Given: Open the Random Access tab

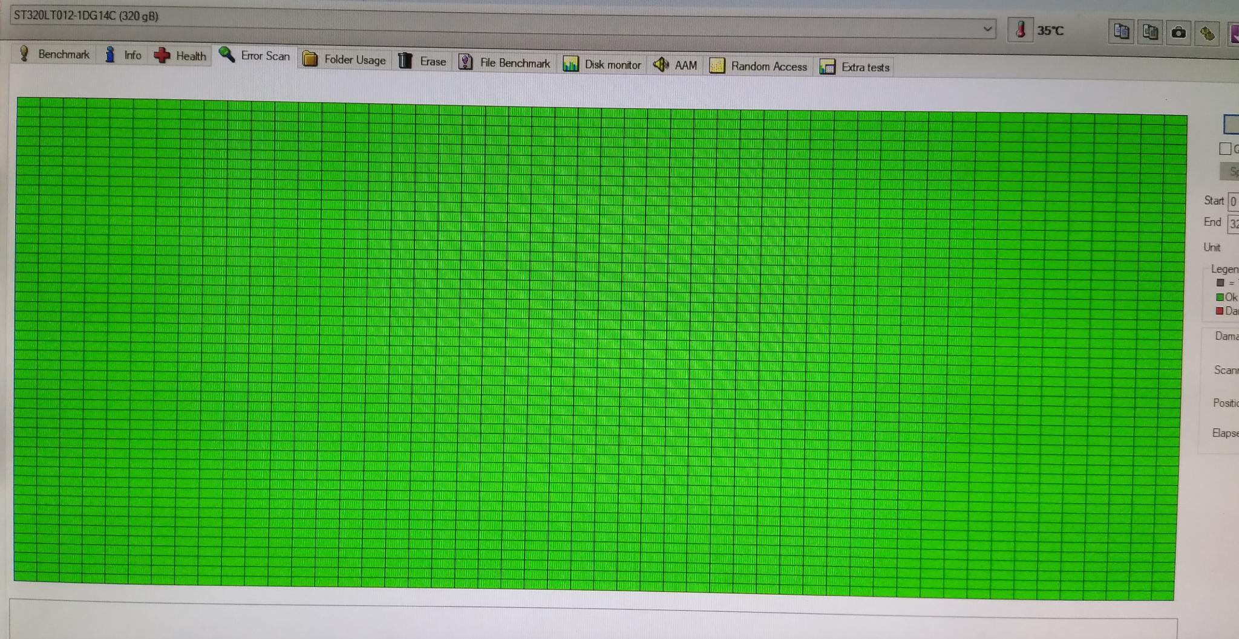Looking at the screenshot, I should 758,66.
